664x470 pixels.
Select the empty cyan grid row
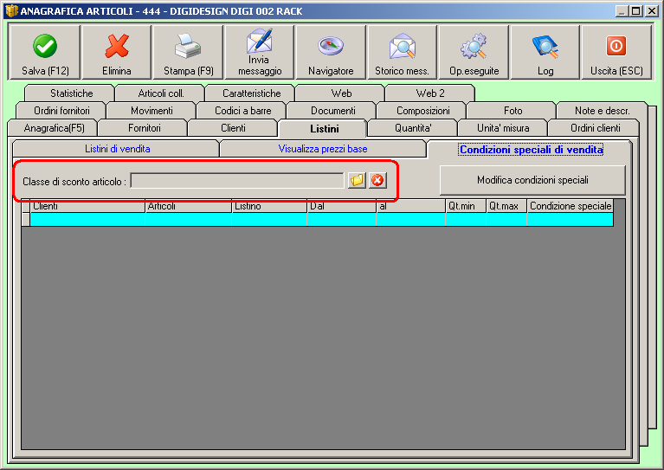pyautogui.click(x=321, y=219)
